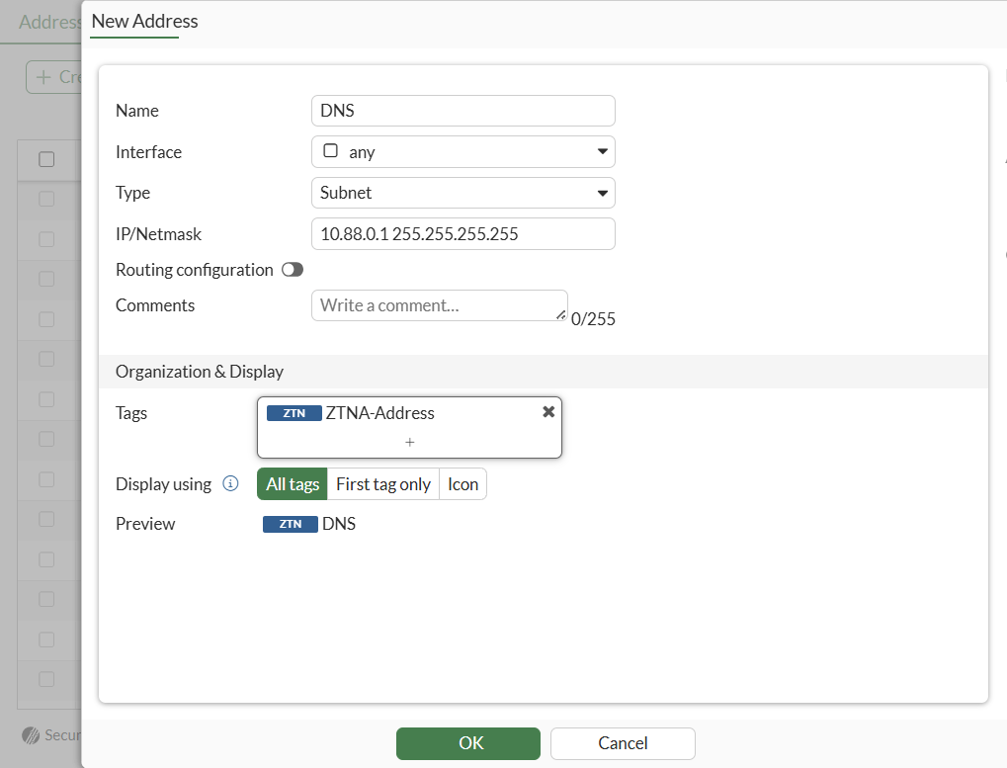1007x768 pixels.
Task: Focus the IP/Netmask field
Action: click(462, 234)
